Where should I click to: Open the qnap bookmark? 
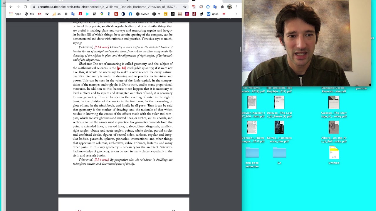click(x=213, y=14)
